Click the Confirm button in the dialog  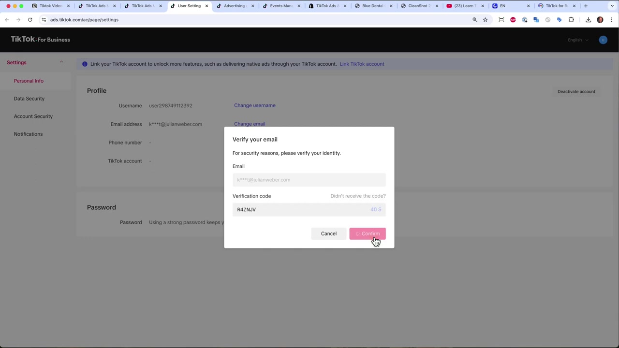point(368,234)
